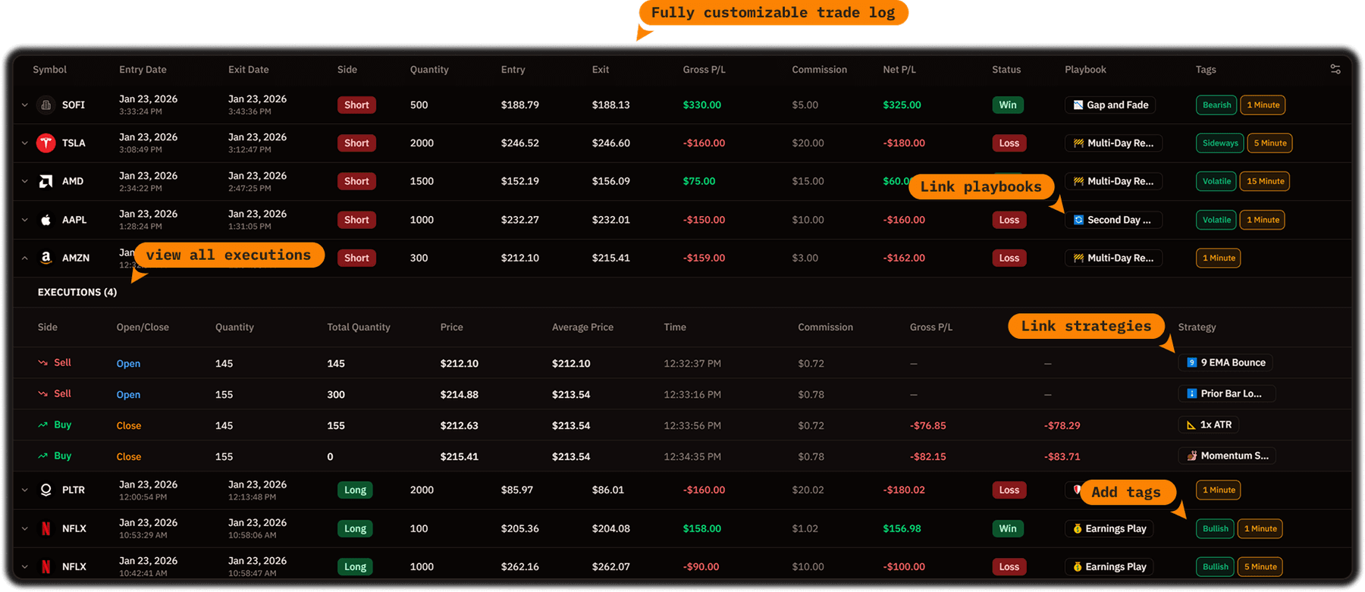Click buy arrow icon at 12:34:35 PM execution
Viewport: 1365px width, 592px height.
click(43, 456)
